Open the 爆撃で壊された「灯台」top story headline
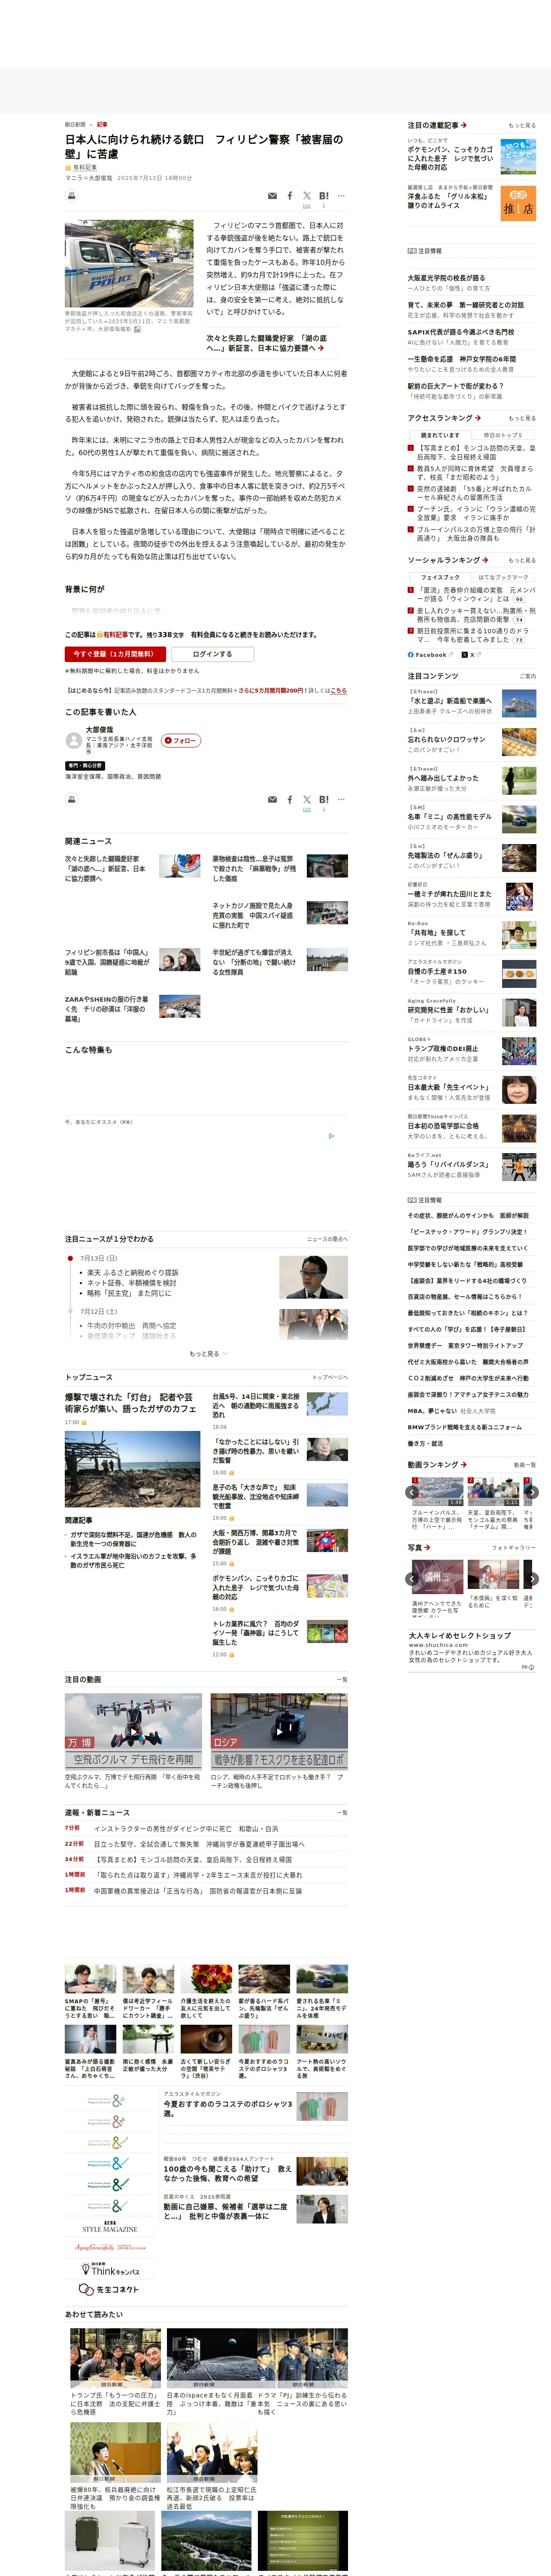 click(x=130, y=1403)
